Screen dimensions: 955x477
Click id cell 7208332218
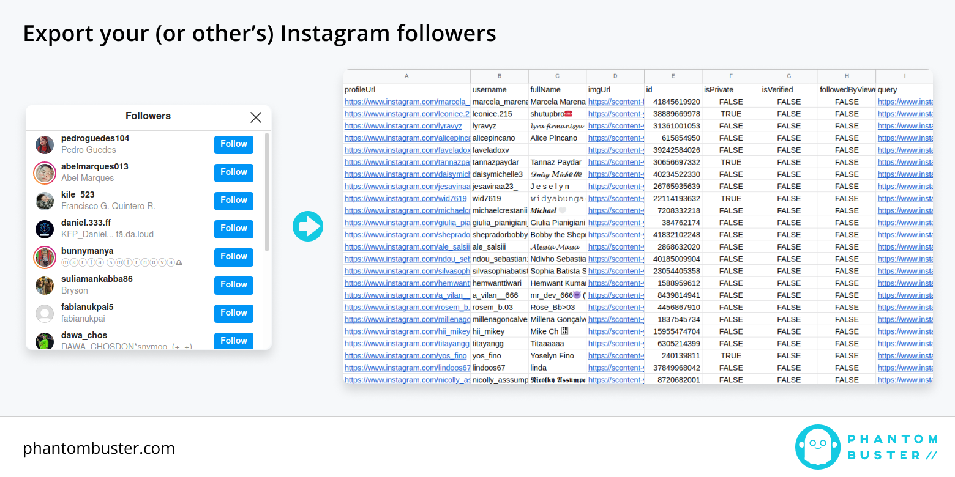coord(673,210)
